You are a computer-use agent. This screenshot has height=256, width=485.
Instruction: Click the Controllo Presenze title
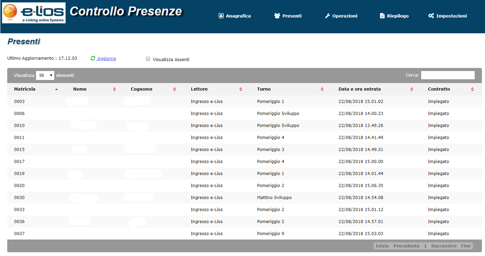point(126,11)
